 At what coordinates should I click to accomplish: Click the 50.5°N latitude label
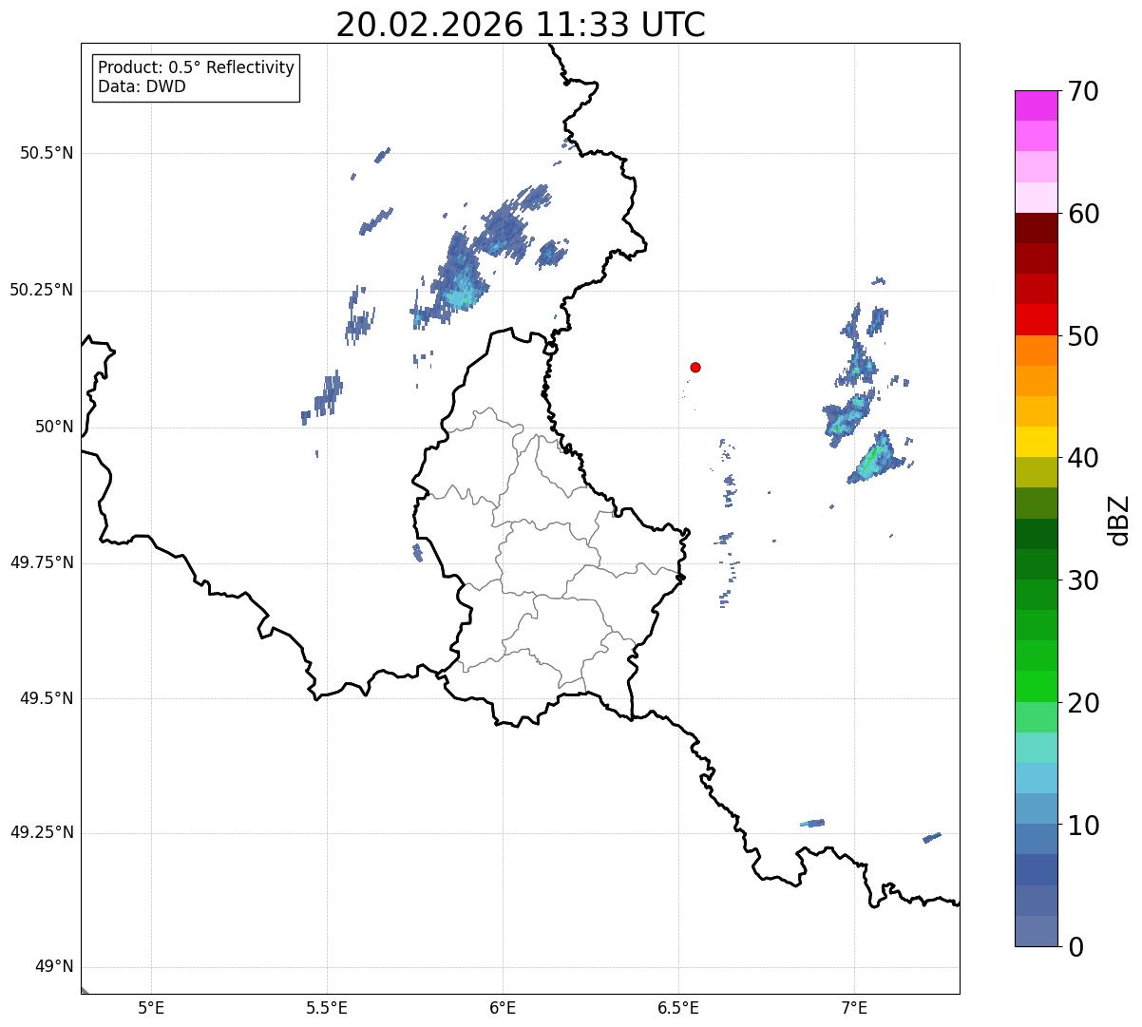pyautogui.click(x=47, y=153)
